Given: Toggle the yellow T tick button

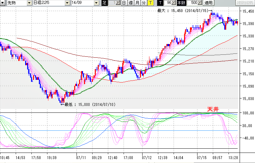Looking at the screenshot, I should tap(150, 3).
